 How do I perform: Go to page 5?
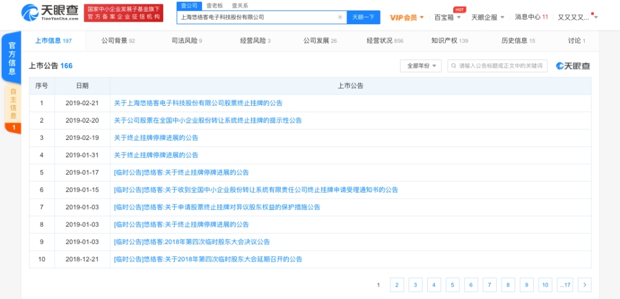click(453, 285)
